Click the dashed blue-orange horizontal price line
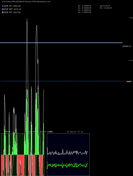This screenshot has height=176, width=133. (66, 81)
